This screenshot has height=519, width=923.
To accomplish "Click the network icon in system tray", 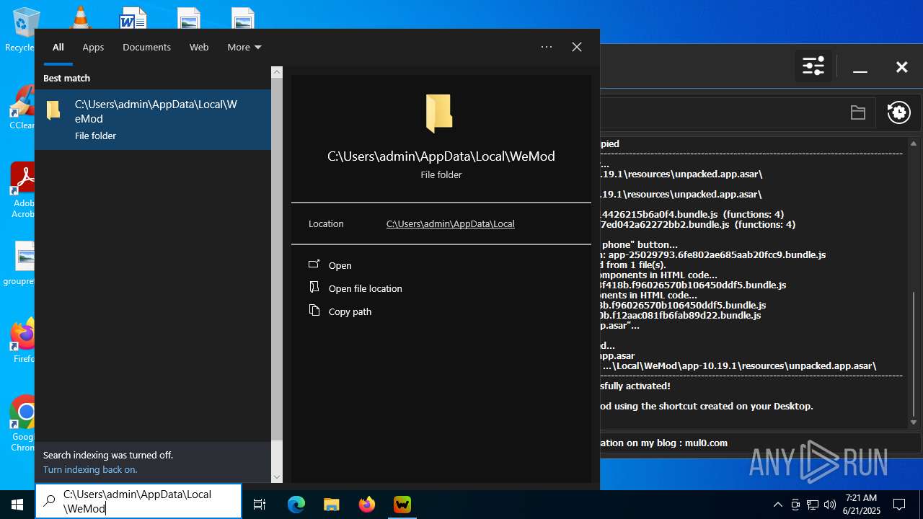I will (x=813, y=505).
